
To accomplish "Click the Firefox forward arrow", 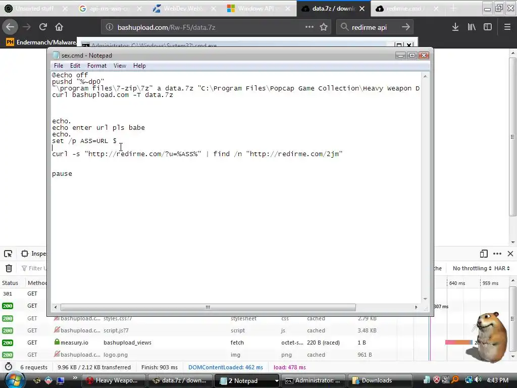I will pos(27,27).
